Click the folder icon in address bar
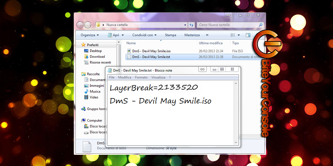The height and width of the screenshot is (166, 333). [x=98, y=25]
